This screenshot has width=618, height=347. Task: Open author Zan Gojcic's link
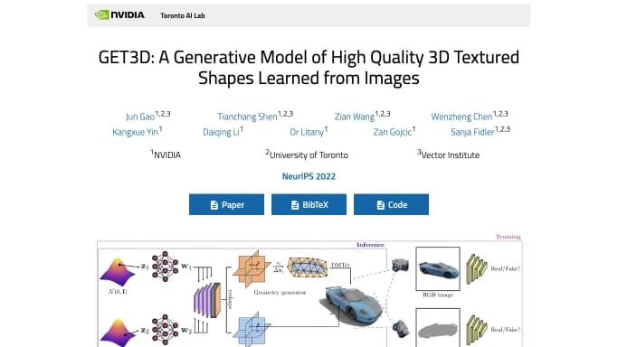click(393, 132)
